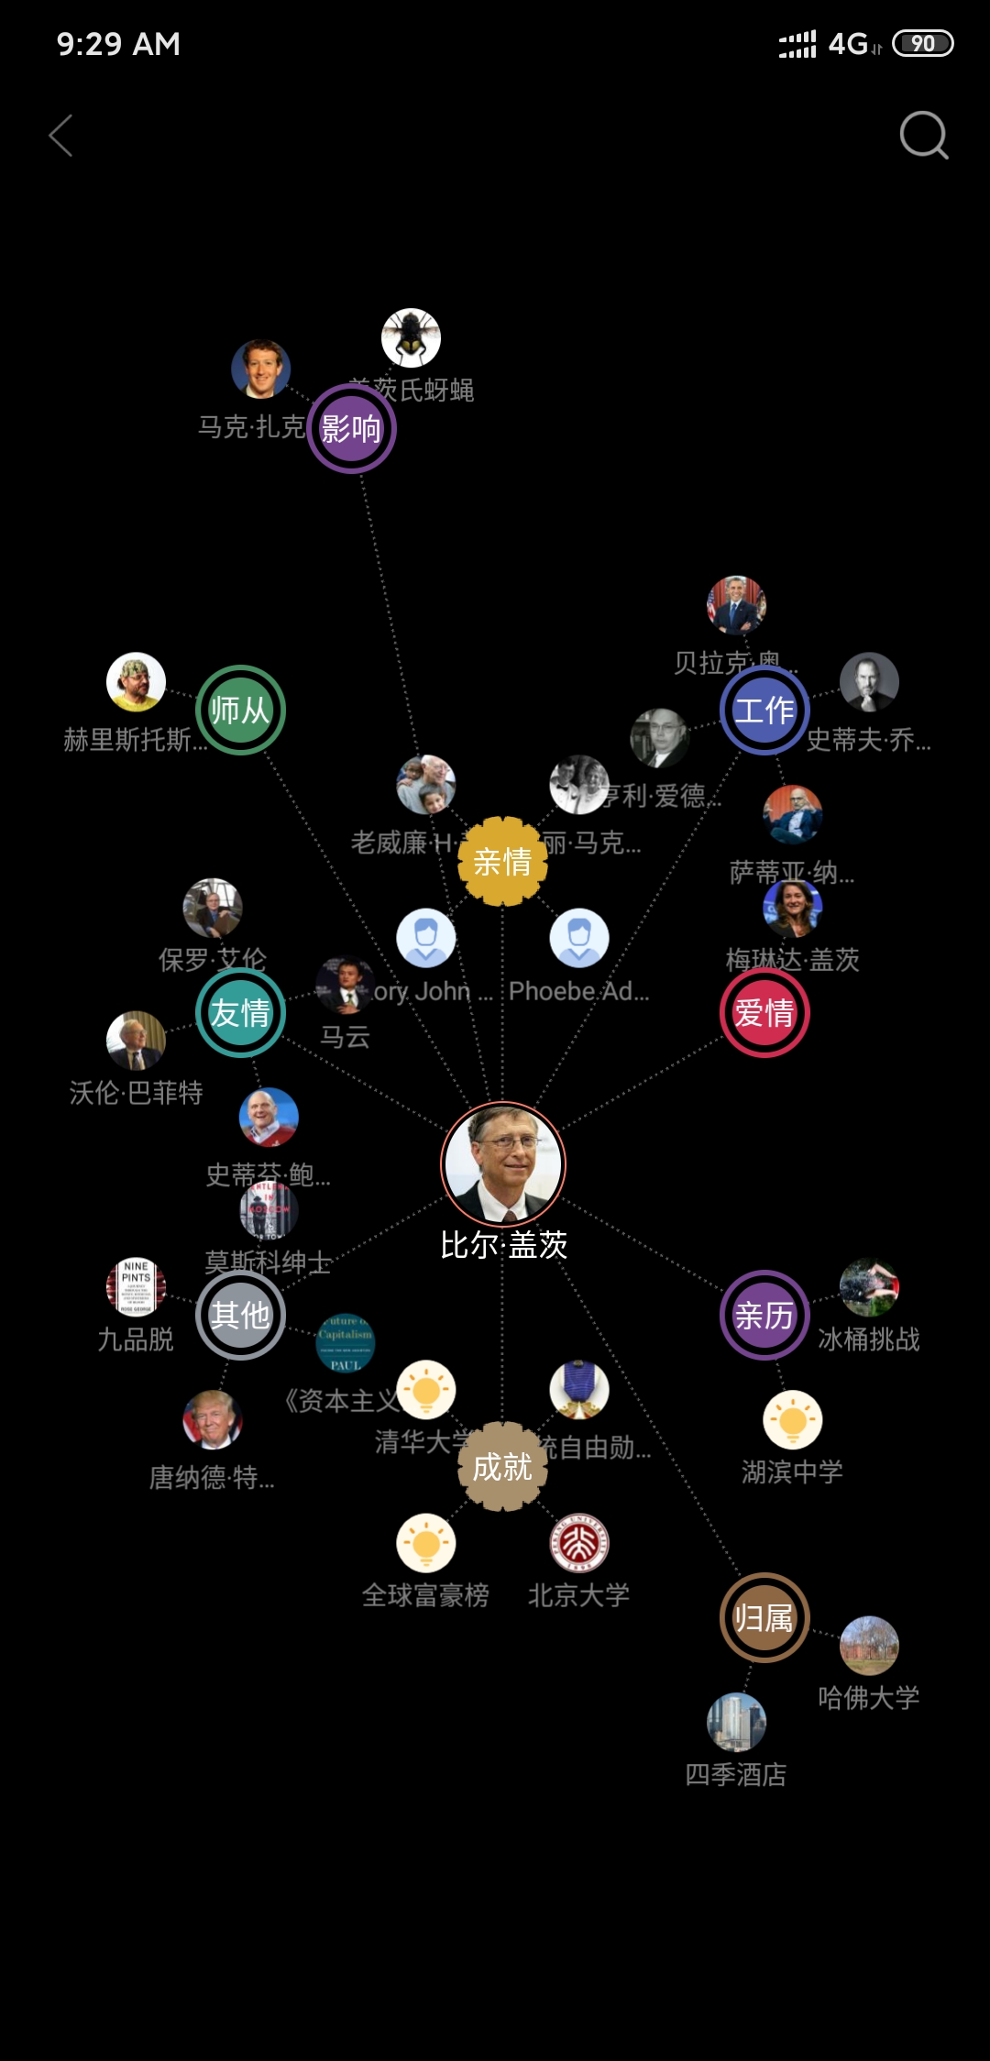Open the 哈佛大学 thumbnail node
990x2061 pixels.
(x=869, y=1646)
